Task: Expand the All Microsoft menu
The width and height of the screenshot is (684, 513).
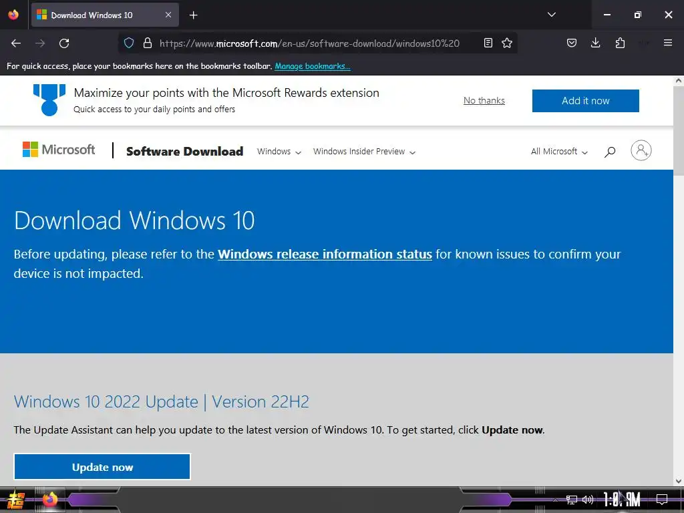Action: point(559,152)
